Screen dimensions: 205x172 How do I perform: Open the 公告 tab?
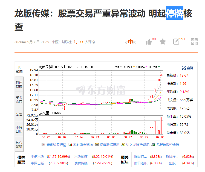coord(19,114)
